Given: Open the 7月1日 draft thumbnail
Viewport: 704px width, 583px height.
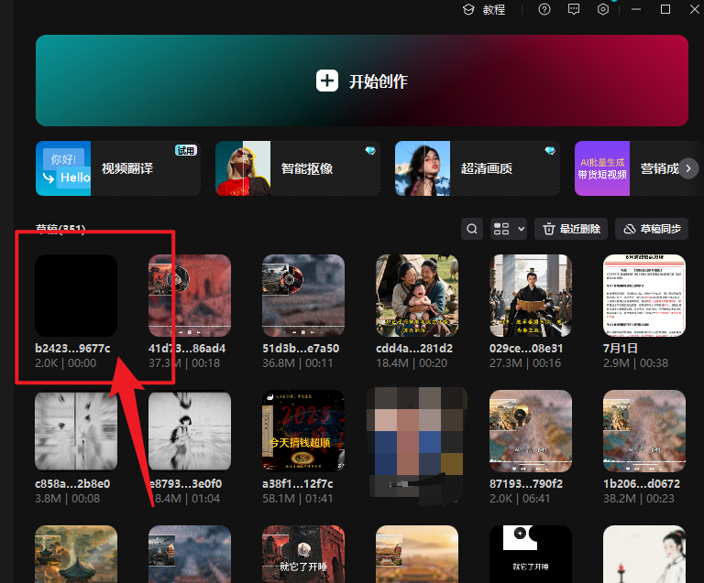Looking at the screenshot, I should (x=644, y=295).
